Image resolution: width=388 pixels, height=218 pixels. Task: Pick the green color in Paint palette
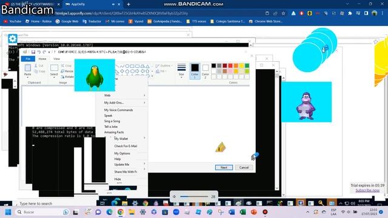247,65
